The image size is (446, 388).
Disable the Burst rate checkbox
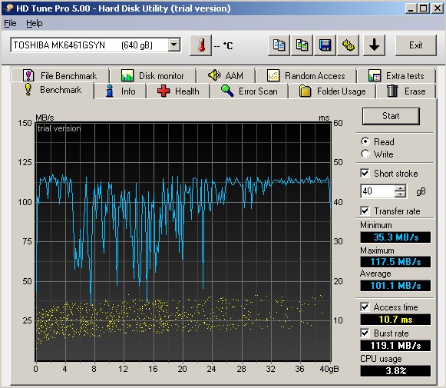[365, 333]
